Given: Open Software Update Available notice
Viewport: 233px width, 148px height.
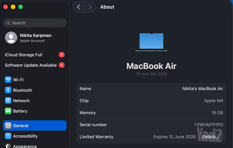Looking at the screenshot, I should pos(35,65).
